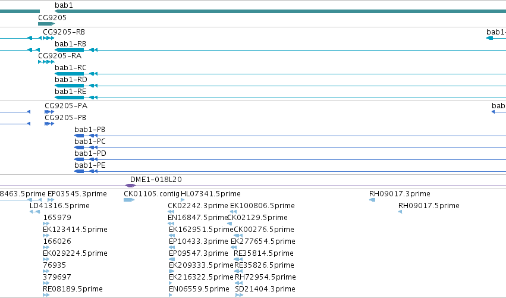Click the EK209333.5prime EST label
This screenshot has height=298, width=506.
pyautogui.click(x=201, y=265)
